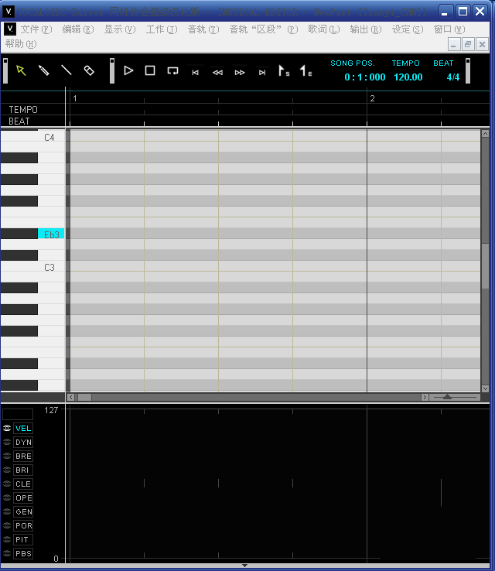This screenshot has width=495, height=571.
Task: Click the horizontal scrollbar thumb
Action: [x=84, y=397]
